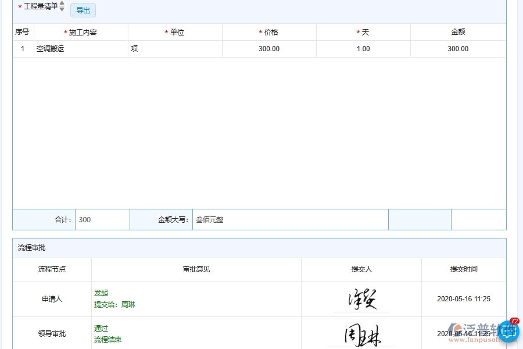Sort by the 金额 column header
The image size is (523, 349).
pos(458,32)
